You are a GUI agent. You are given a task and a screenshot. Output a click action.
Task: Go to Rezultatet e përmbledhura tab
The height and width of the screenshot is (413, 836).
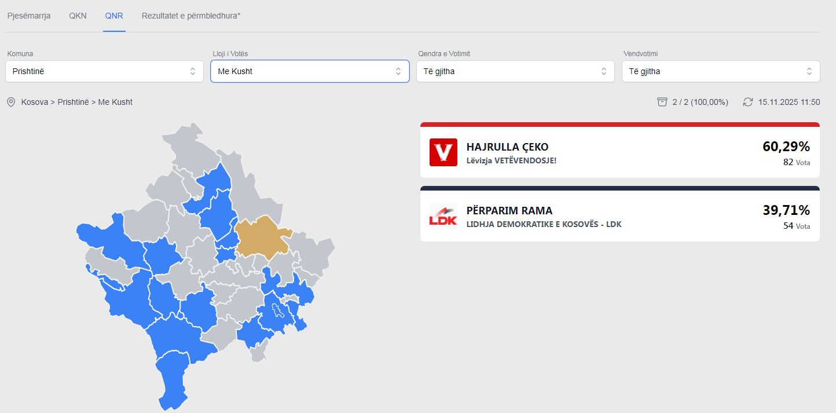point(191,16)
